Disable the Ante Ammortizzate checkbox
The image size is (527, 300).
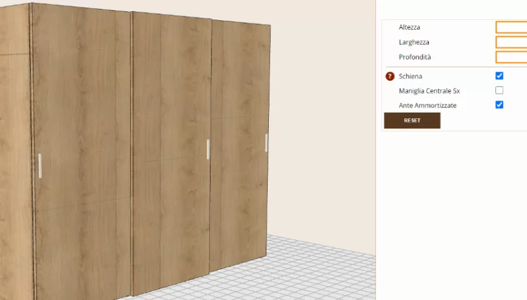coord(499,104)
